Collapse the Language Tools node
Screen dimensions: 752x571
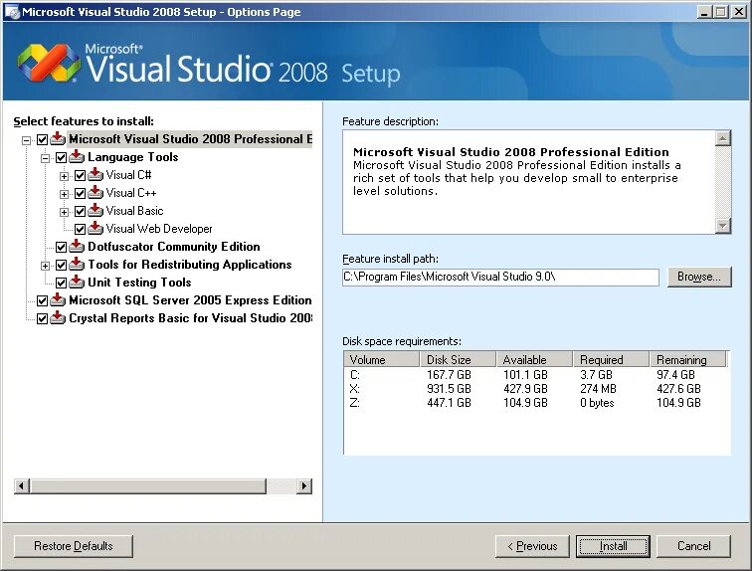pyautogui.click(x=45, y=158)
